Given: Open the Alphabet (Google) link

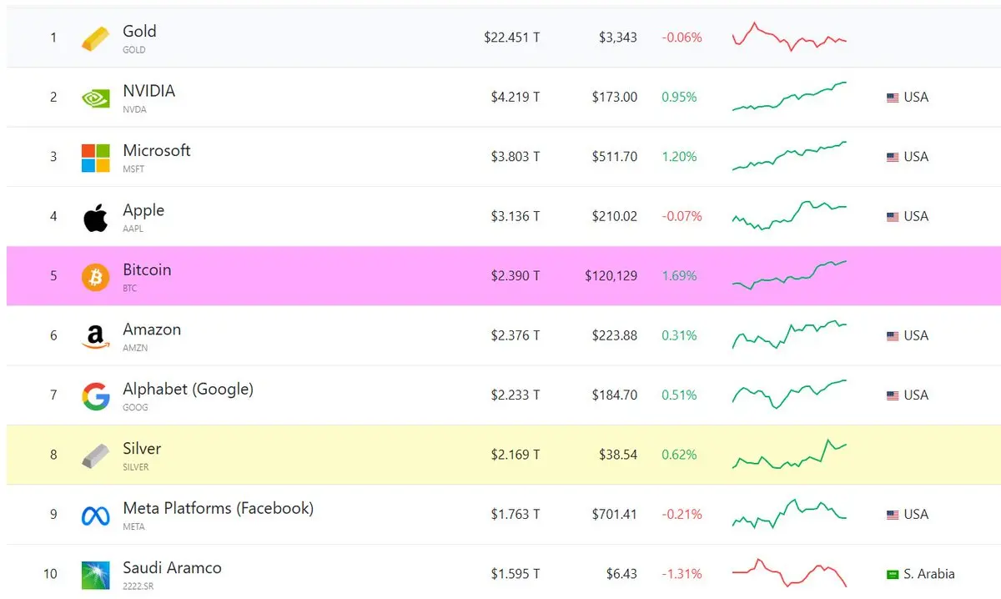Looking at the screenshot, I should click(188, 389).
